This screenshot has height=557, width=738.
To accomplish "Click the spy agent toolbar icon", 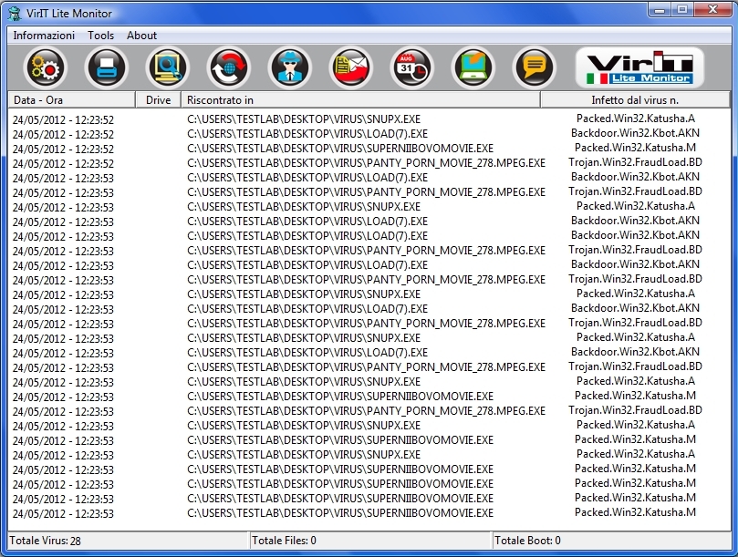I will pos(290,67).
